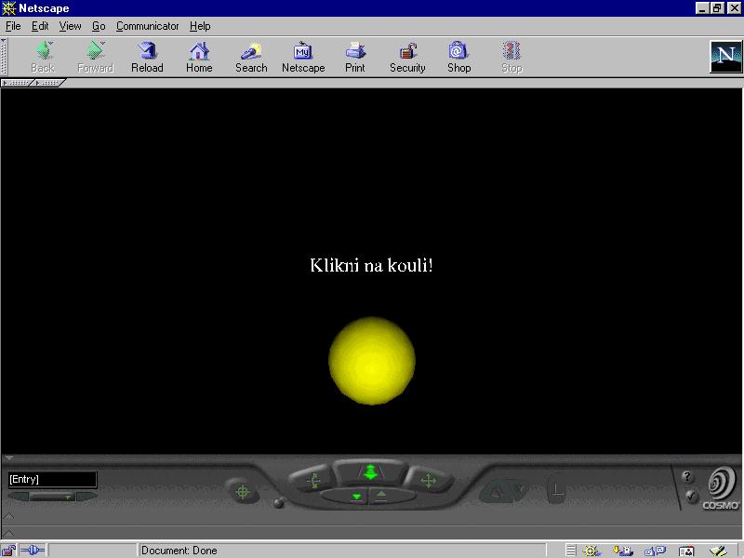
Task: Expand the first collapsed Netscape toolbar tab
Action: tap(17, 83)
